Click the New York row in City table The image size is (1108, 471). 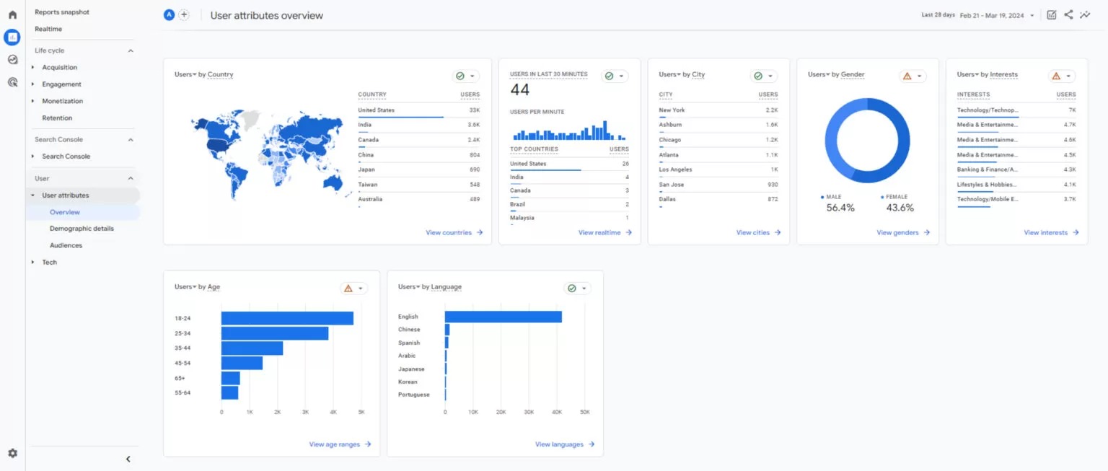pos(718,110)
